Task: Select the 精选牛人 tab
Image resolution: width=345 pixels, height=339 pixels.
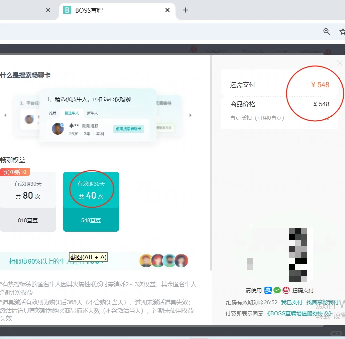Action: coord(72,113)
